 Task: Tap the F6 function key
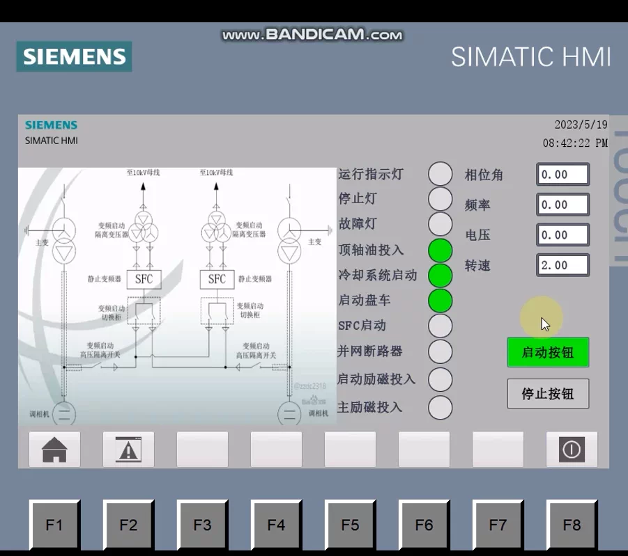424,525
